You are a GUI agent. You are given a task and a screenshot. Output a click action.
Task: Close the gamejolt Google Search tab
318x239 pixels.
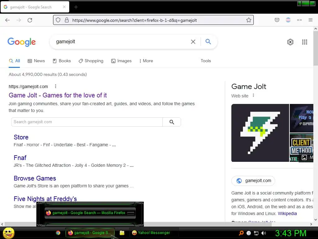[64, 7]
